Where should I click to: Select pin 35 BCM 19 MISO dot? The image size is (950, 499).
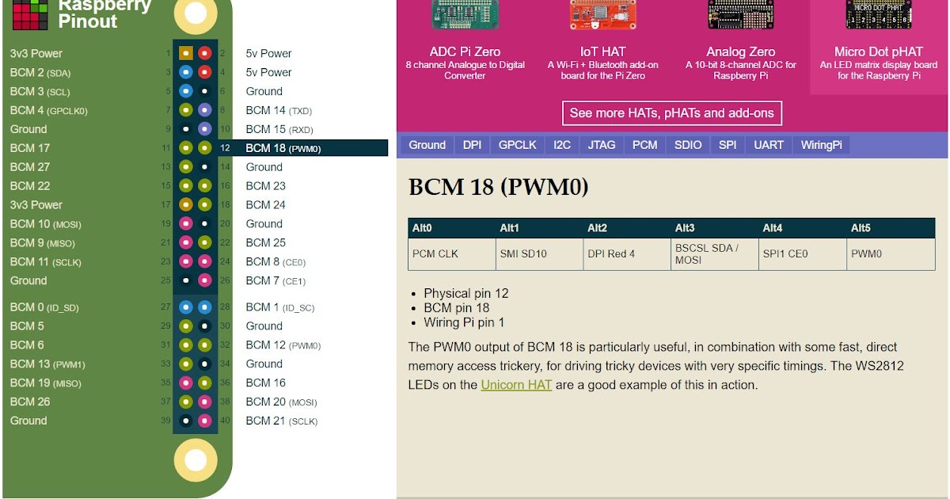tap(185, 383)
